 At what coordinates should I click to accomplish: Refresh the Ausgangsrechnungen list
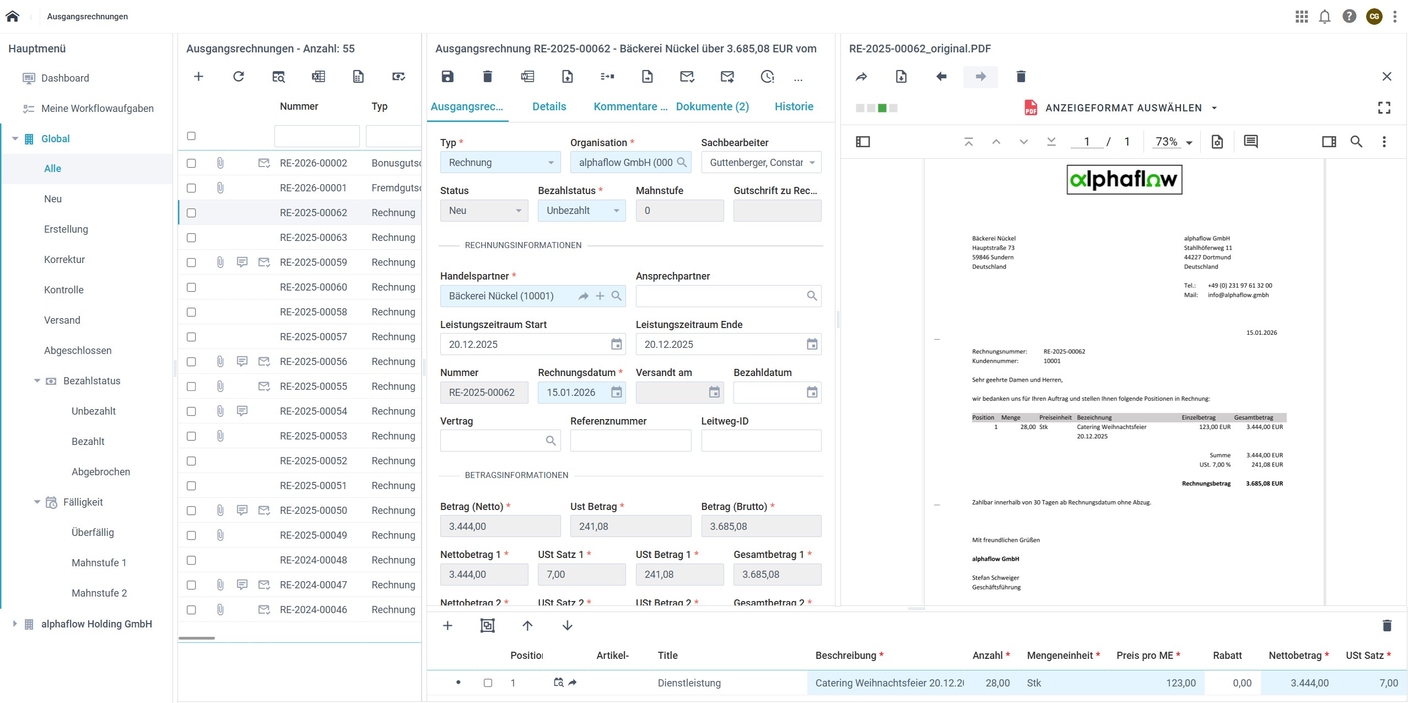point(238,77)
